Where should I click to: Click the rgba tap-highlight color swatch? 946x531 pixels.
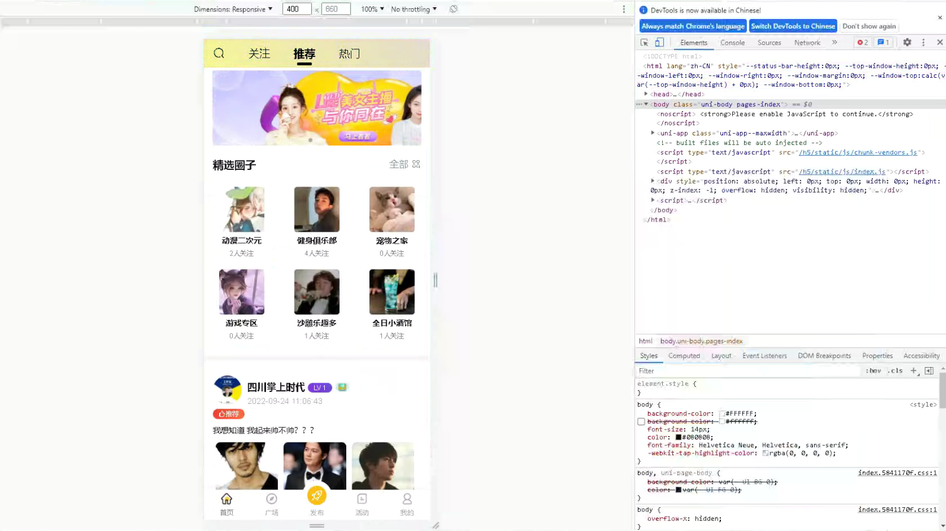765,453
